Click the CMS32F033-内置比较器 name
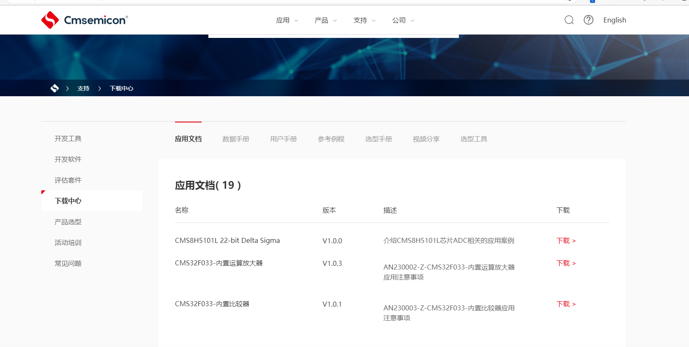689x347 pixels. 212,304
